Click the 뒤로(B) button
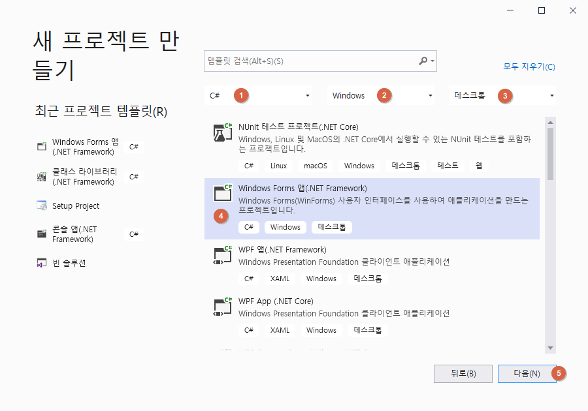 pyautogui.click(x=463, y=374)
